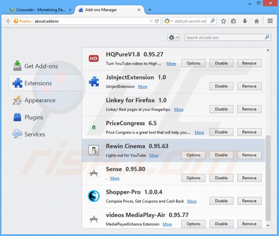The width and height of the screenshot is (279, 236).
Task: Click the magnifier in add-ons search
Action: (x=267, y=37)
